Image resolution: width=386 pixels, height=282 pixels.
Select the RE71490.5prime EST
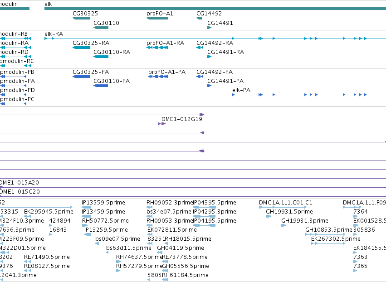27,262
